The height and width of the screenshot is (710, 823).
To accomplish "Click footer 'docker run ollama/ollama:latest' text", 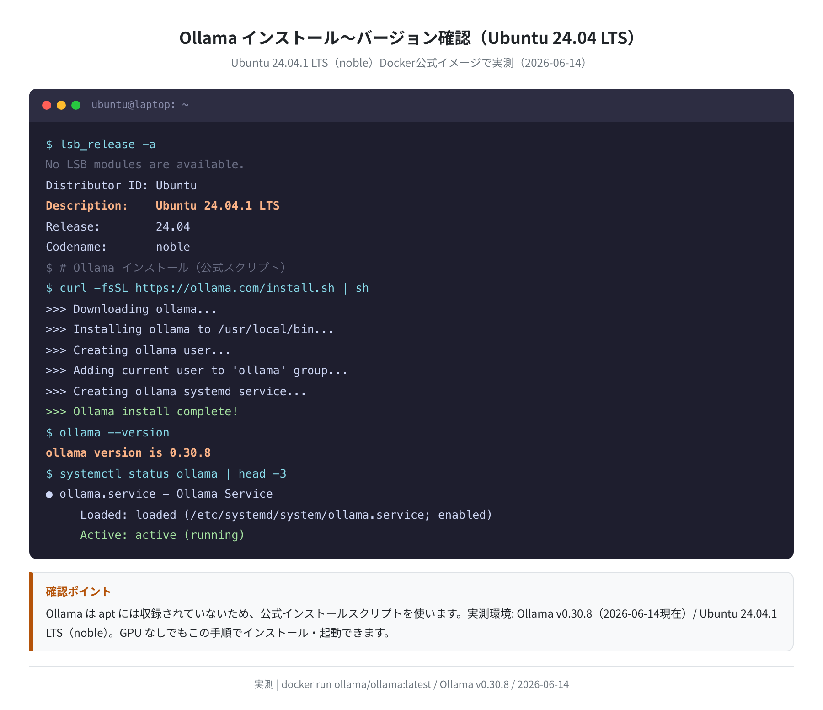I will click(356, 684).
